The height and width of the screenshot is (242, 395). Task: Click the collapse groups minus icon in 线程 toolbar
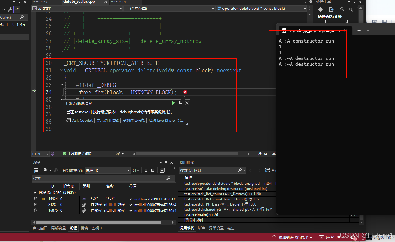click(153, 170)
